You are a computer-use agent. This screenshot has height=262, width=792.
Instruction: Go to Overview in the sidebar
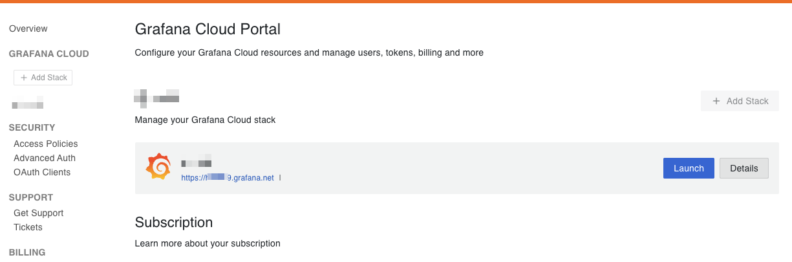click(28, 28)
